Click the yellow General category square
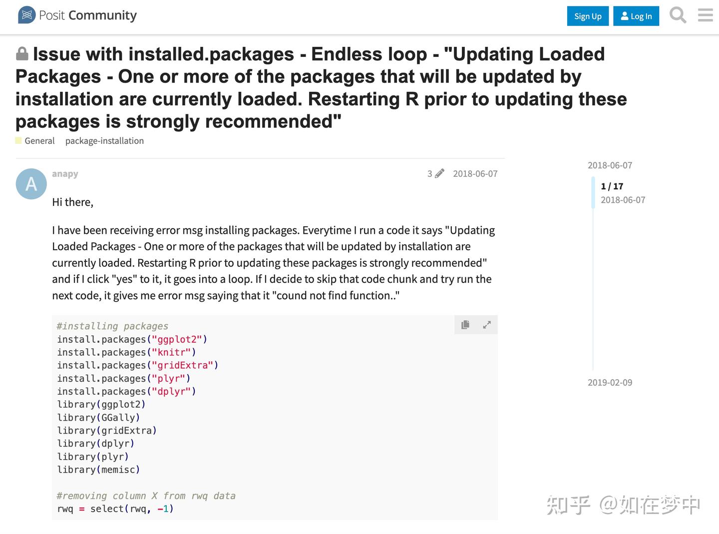This screenshot has width=719, height=534. (x=18, y=140)
